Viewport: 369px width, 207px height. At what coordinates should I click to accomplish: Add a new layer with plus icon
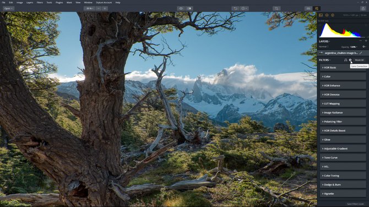[366, 41]
